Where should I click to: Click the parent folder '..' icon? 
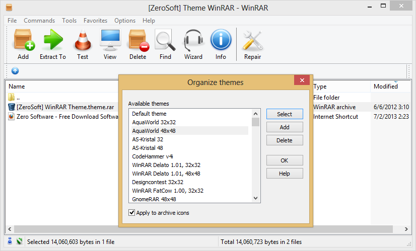pos(11,97)
